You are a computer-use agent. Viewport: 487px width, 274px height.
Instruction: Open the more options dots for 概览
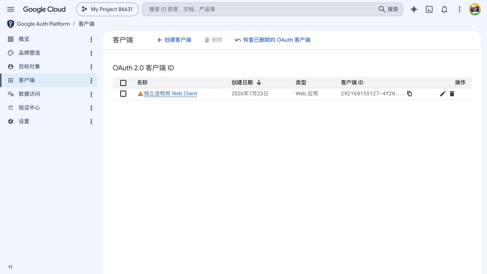pos(91,40)
